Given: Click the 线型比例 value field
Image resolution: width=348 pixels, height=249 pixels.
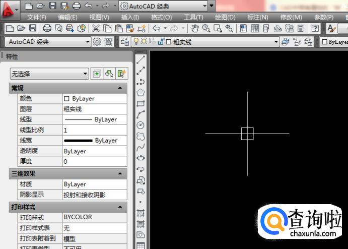Looking at the screenshot, I should (x=94, y=130).
